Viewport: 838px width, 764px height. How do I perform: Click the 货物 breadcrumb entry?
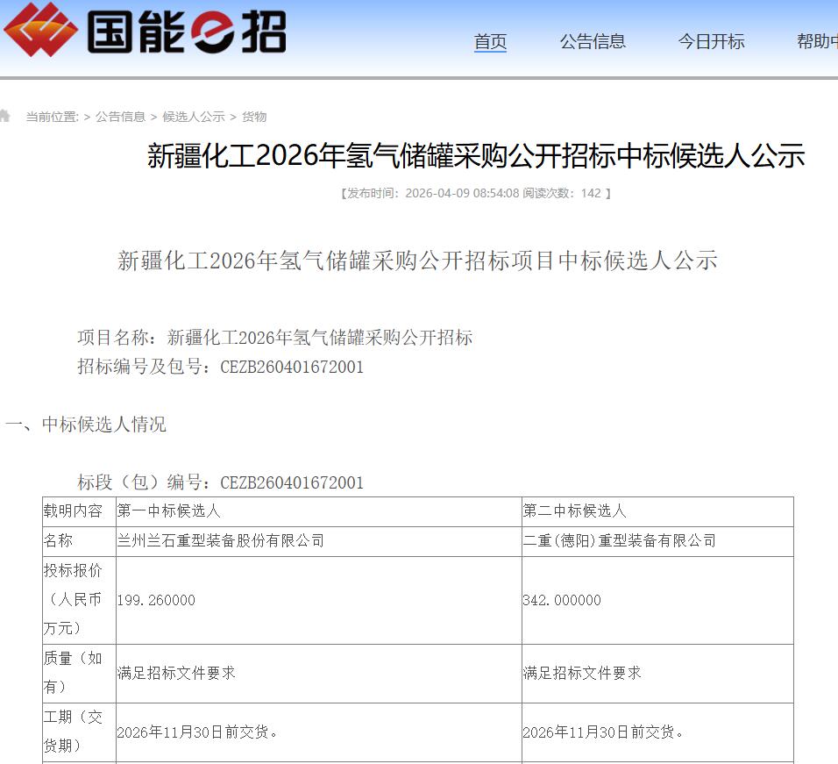coord(253,116)
